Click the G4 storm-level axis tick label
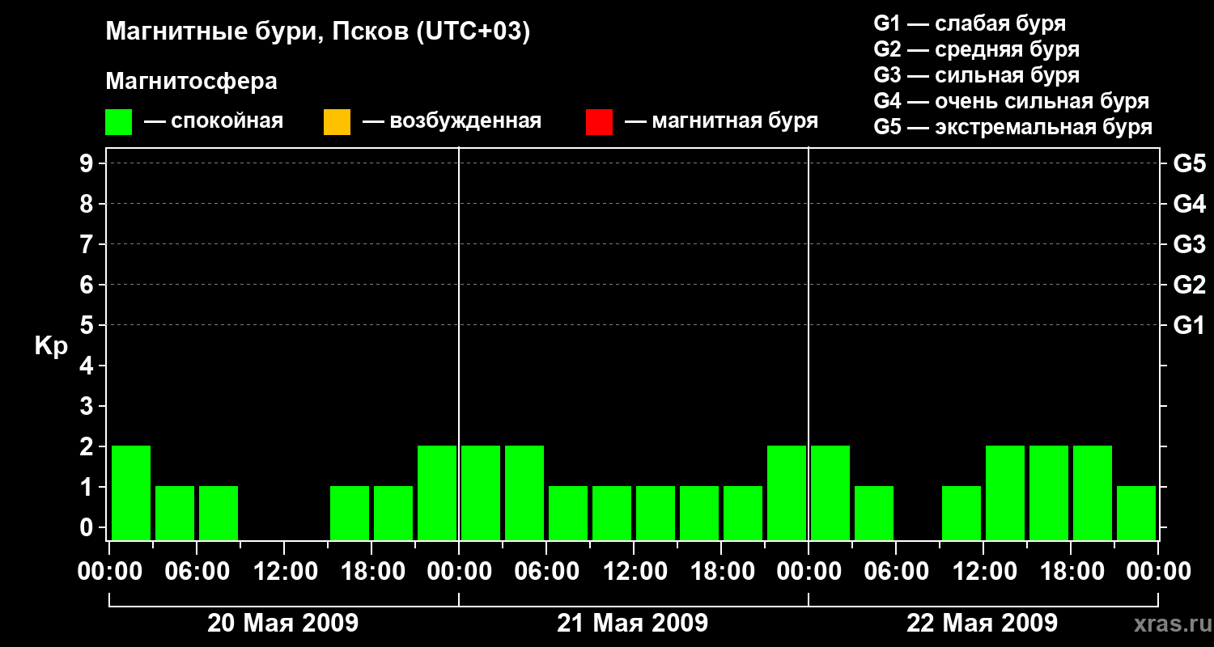The width and height of the screenshot is (1214, 647). (x=1189, y=205)
